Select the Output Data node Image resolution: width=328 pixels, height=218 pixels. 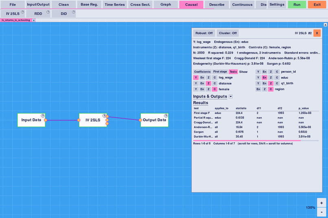(154, 120)
